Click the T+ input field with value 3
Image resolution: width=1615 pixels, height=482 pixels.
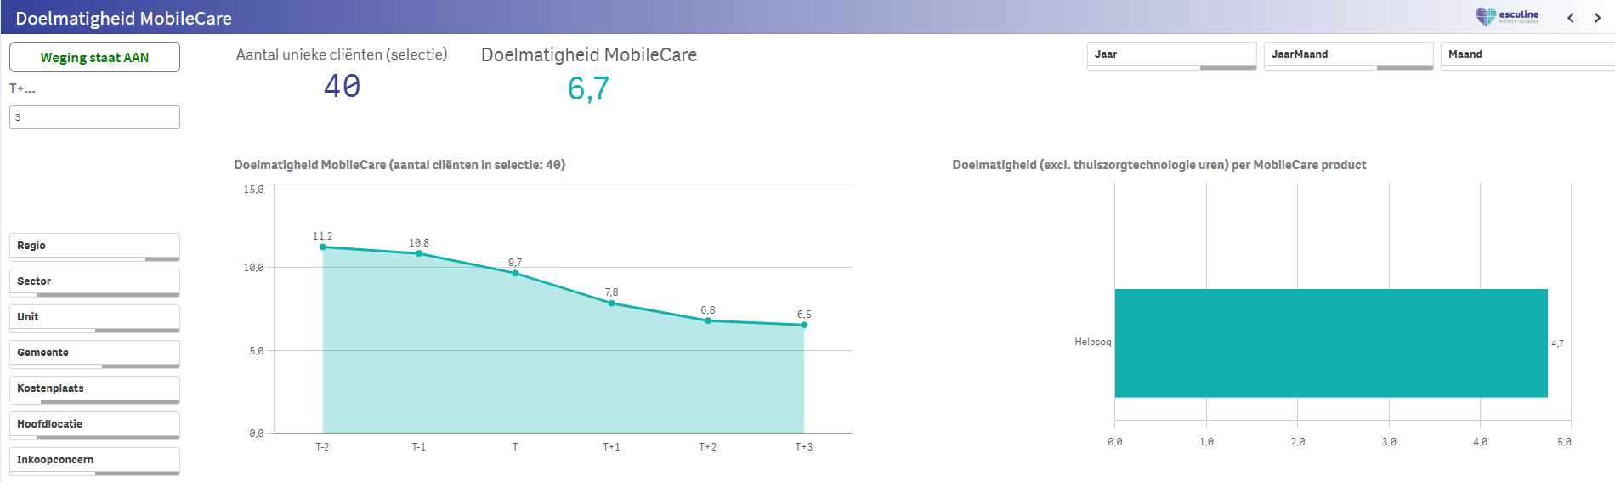tap(94, 117)
